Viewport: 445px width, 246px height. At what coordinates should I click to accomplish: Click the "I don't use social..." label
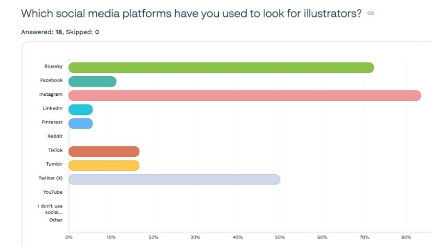pyautogui.click(x=50, y=209)
